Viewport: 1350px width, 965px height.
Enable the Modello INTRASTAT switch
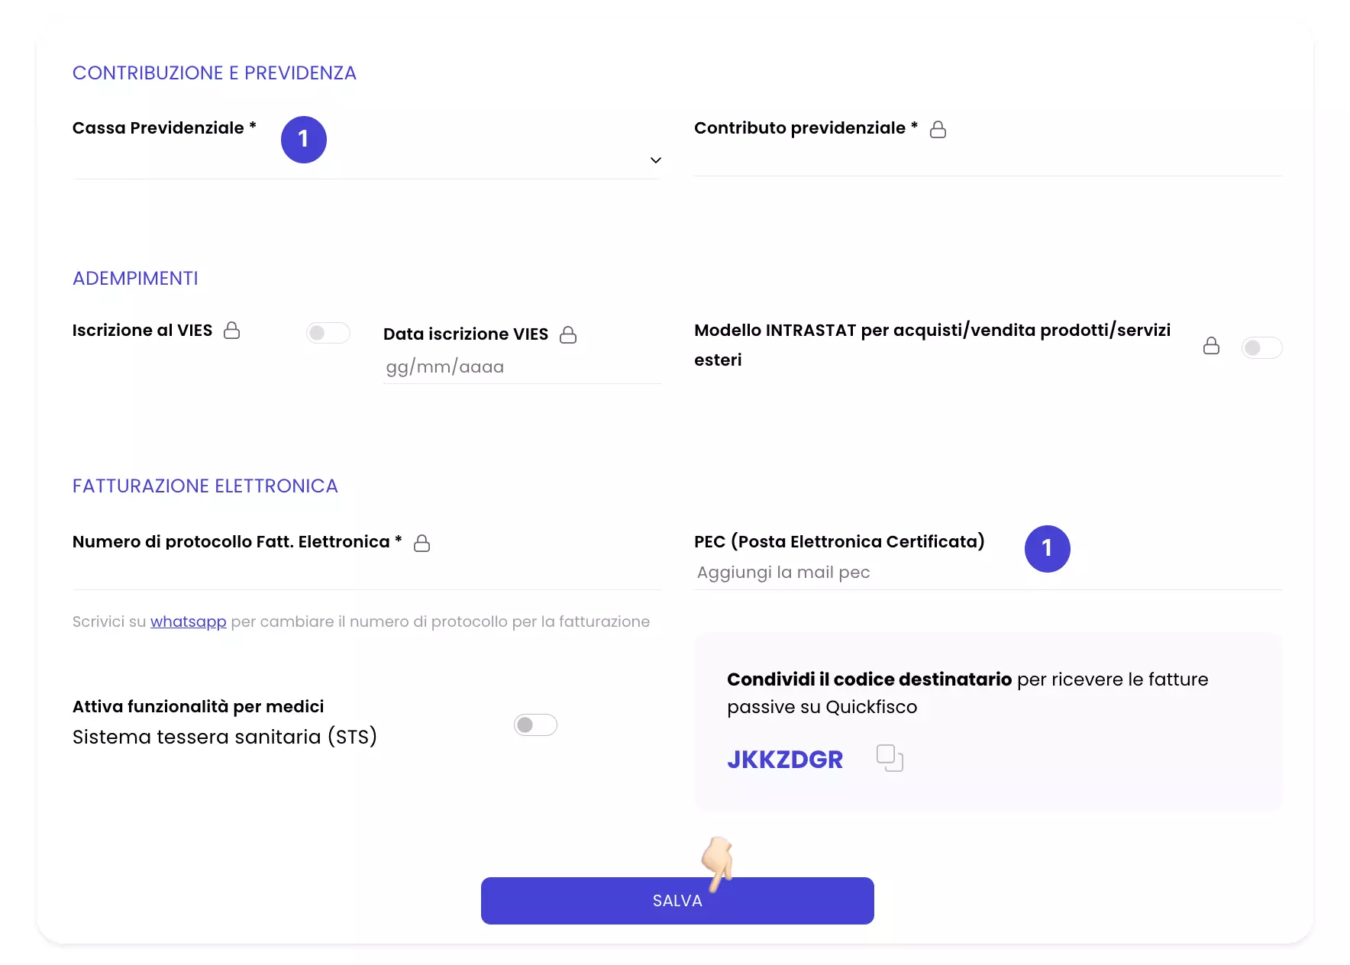pos(1261,348)
